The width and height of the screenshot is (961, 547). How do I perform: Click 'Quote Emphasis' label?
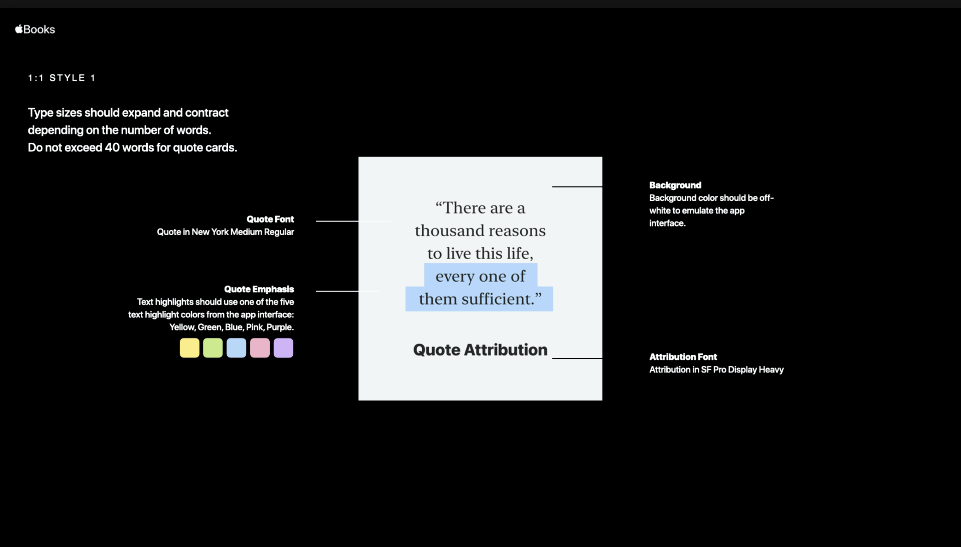(259, 289)
